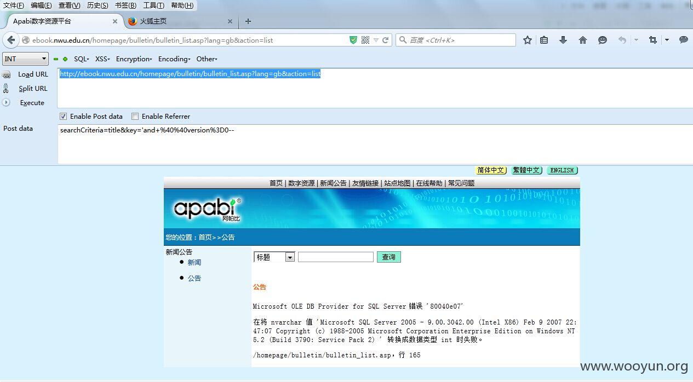Bookmark this page with the star icon
Image resolution: width=693 pixels, height=382 pixels.
tap(527, 40)
